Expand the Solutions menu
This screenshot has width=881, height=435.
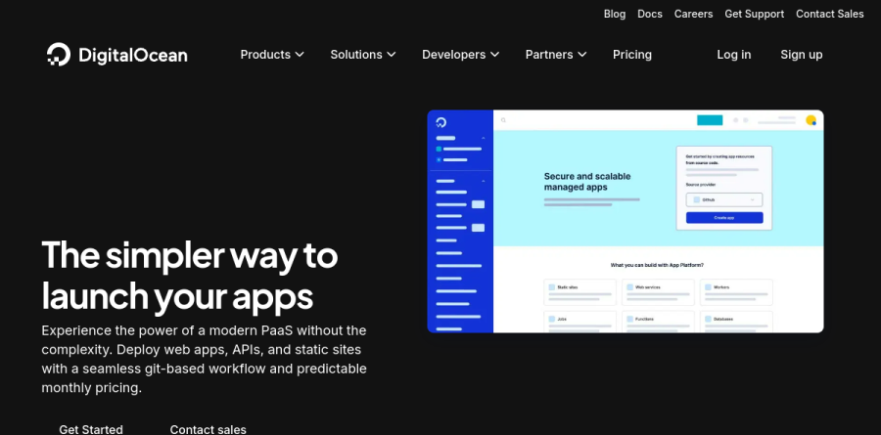point(363,55)
